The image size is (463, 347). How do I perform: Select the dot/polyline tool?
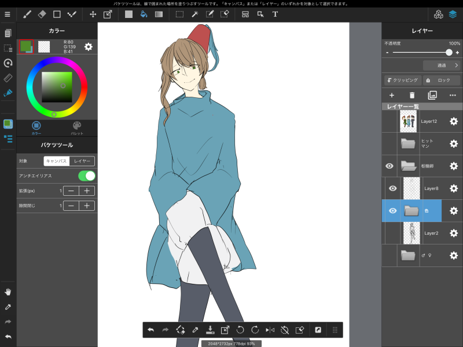coord(72,14)
